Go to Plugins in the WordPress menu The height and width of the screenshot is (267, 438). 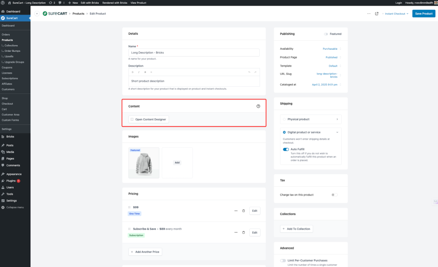tap(11, 181)
